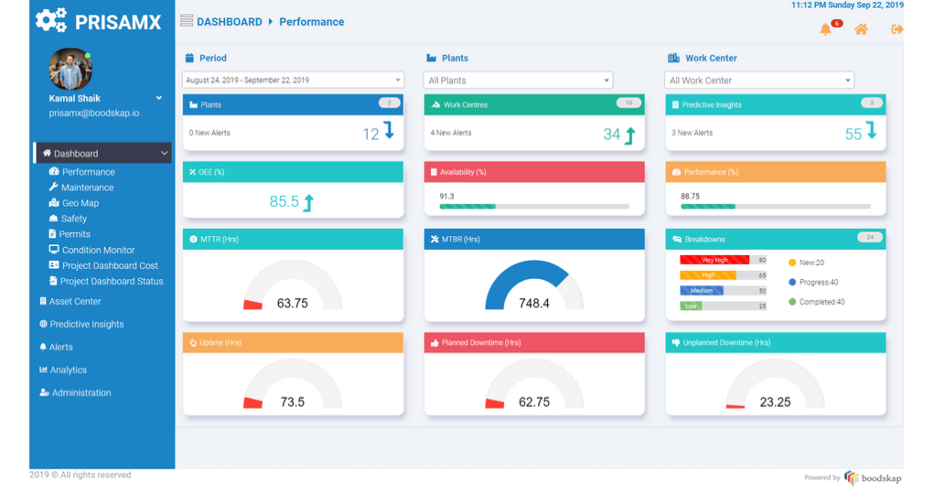Click the Availability progress bar
The width and height of the screenshot is (933, 494).
tap(534, 207)
